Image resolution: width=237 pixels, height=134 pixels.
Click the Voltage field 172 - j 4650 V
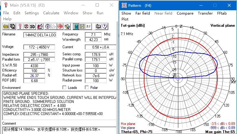39,47
